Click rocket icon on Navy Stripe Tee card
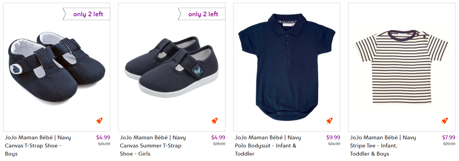 click(x=445, y=121)
